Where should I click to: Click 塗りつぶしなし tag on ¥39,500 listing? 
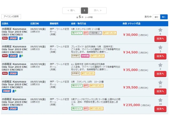pos(96,85)
